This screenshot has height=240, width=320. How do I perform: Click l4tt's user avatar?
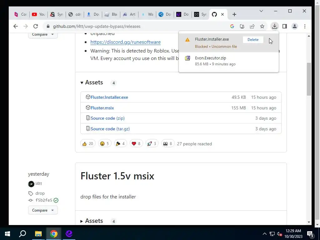(31, 184)
